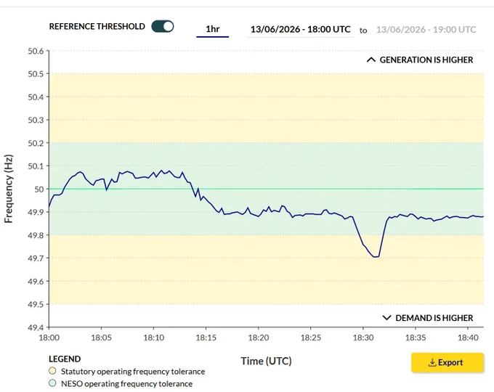Click the 50.2 y-axis label
Viewport: 494px width, 392px height.
(x=36, y=143)
